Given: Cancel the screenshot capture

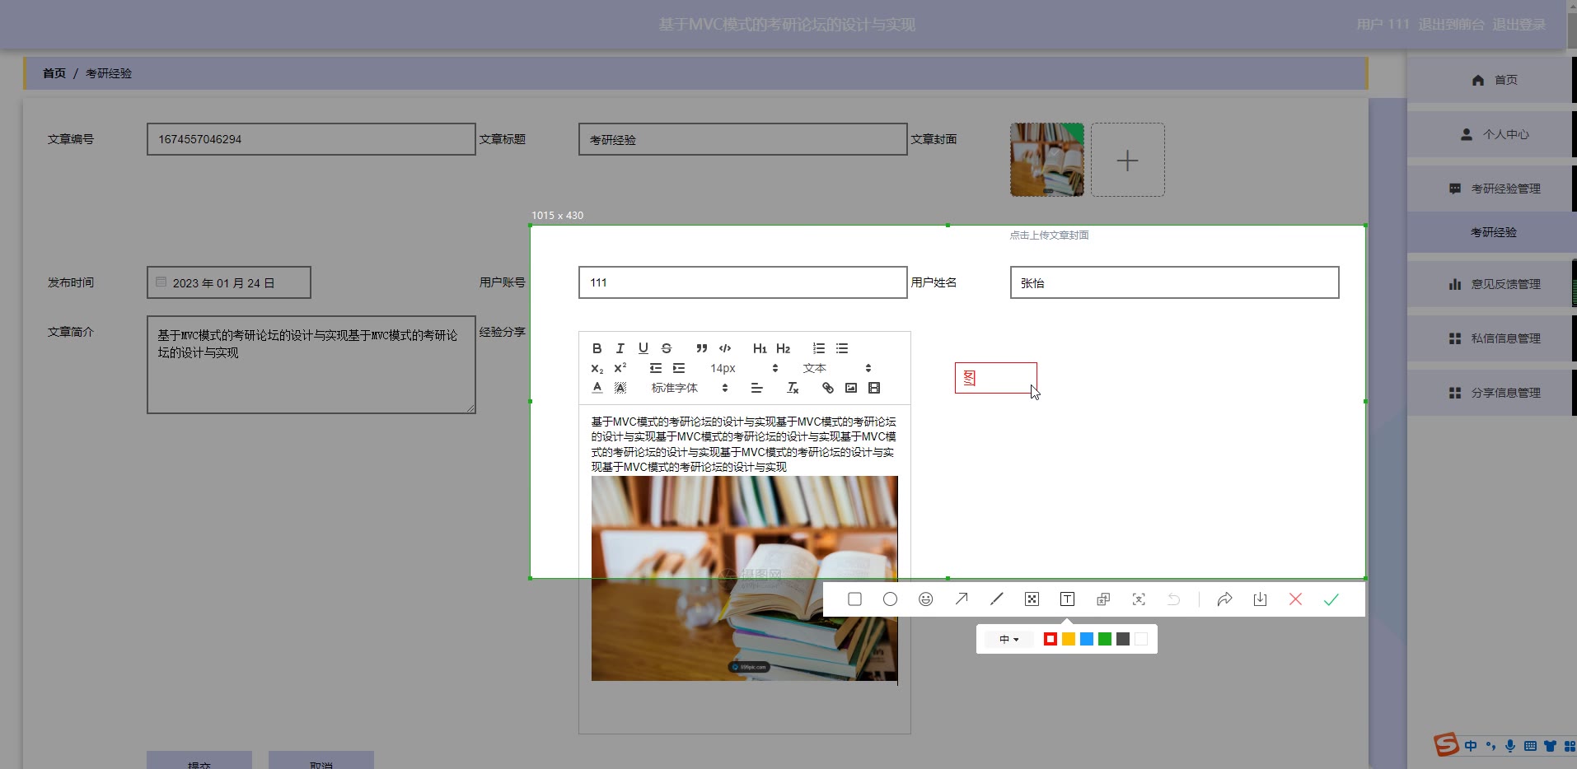Looking at the screenshot, I should 1295,599.
